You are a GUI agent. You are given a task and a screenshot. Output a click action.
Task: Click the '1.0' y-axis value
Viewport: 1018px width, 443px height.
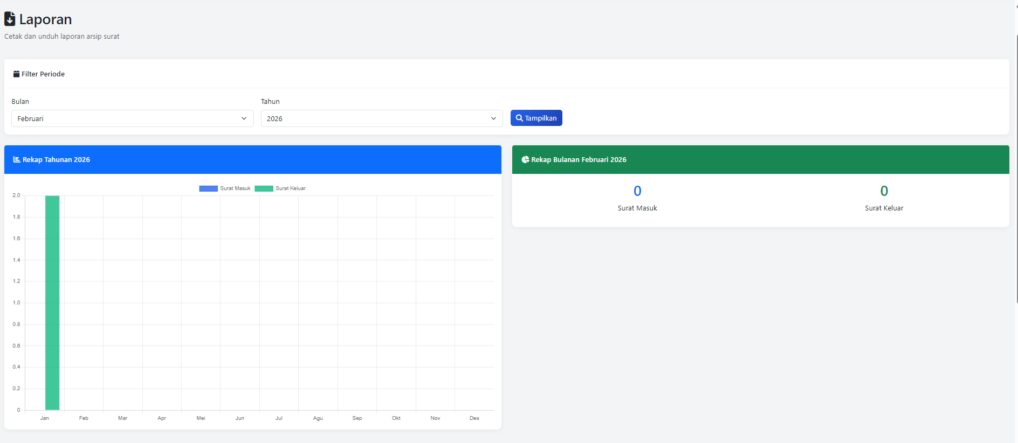click(17, 303)
